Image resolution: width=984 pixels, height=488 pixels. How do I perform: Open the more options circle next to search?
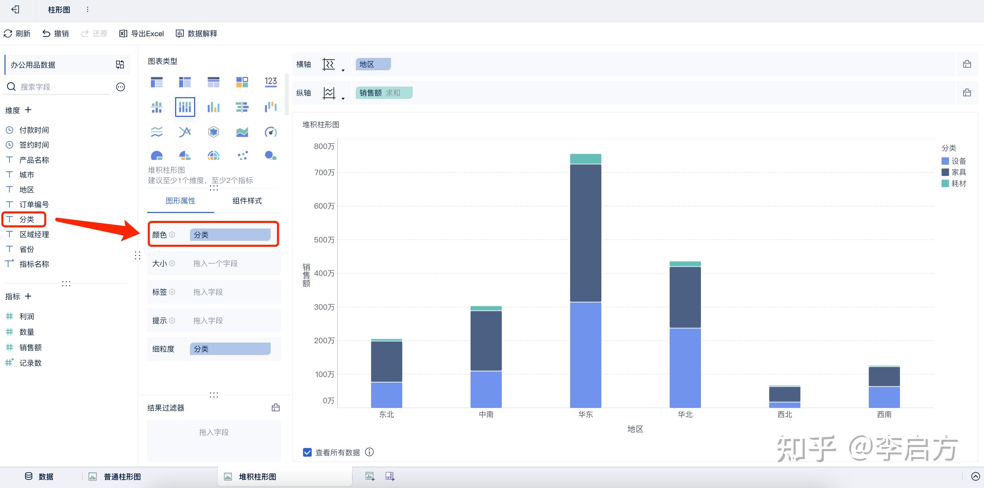click(120, 87)
